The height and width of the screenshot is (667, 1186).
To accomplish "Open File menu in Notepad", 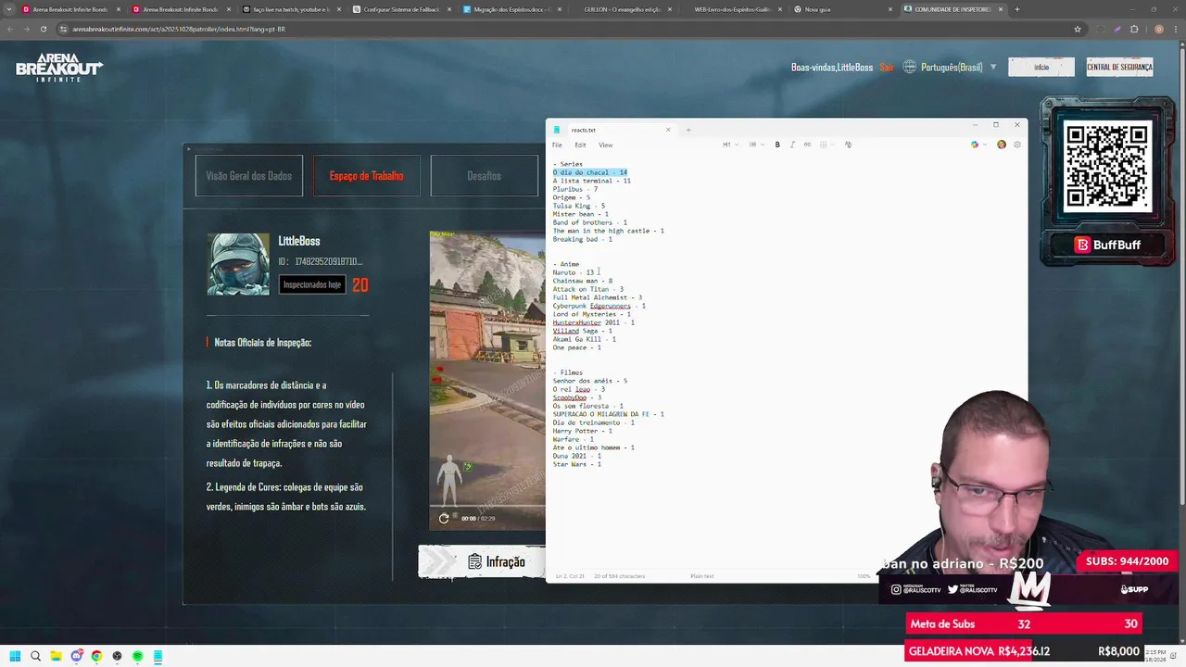I will tap(557, 145).
